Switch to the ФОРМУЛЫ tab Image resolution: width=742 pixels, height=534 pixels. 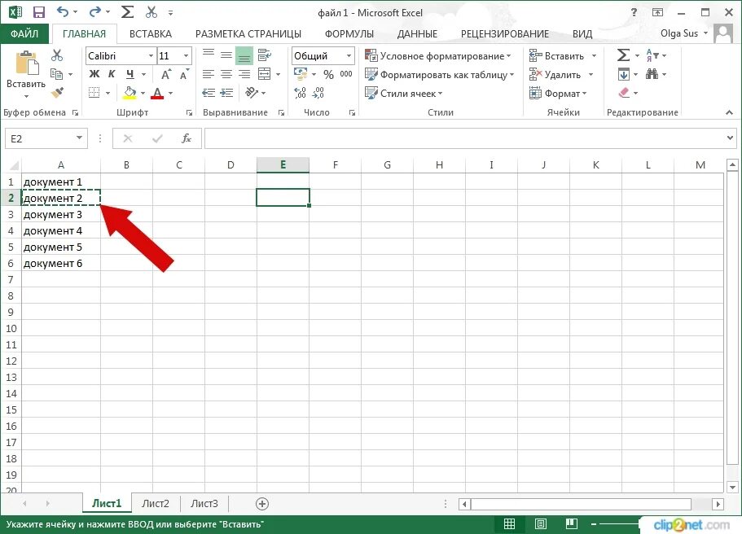tap(349, 34)
